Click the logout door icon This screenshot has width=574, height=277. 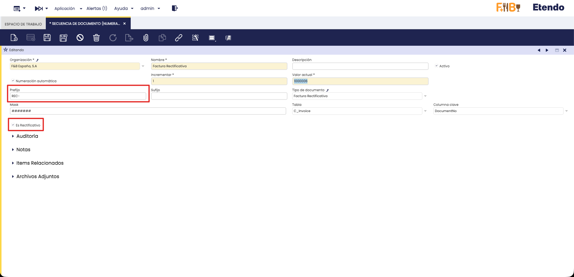tap(175, 8)
